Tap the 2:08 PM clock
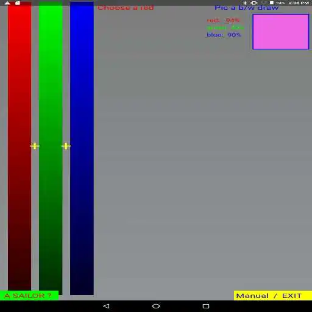 tap(299, 3)
